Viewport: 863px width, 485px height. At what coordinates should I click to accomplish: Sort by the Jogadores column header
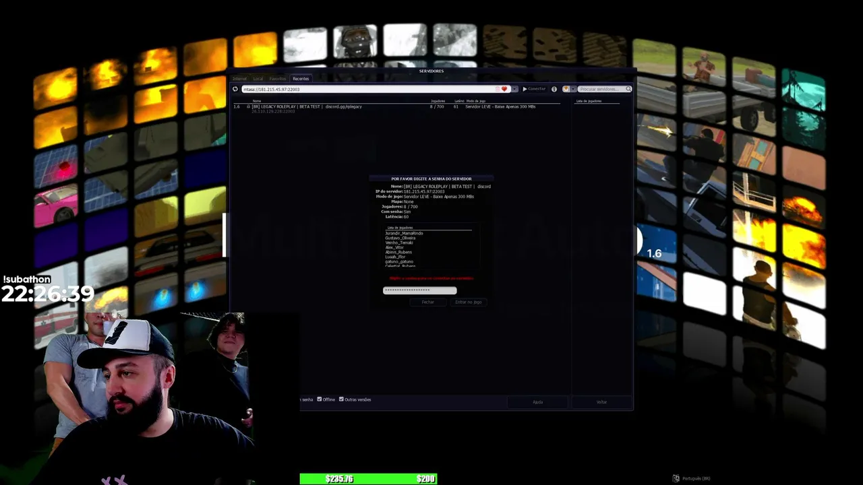[x=438, y=101]
